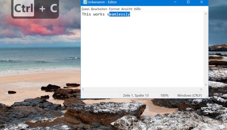Close the Unbenannt Editor window
The height and width of the screenshot is (130, 227).
coord(201,2)
